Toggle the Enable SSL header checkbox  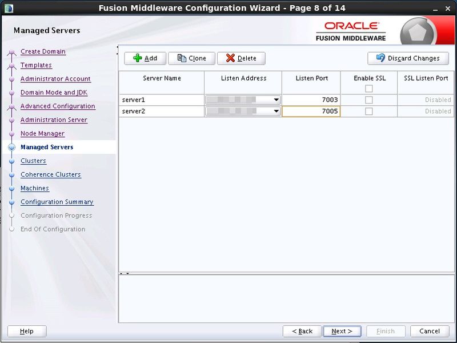coord(368,89)
